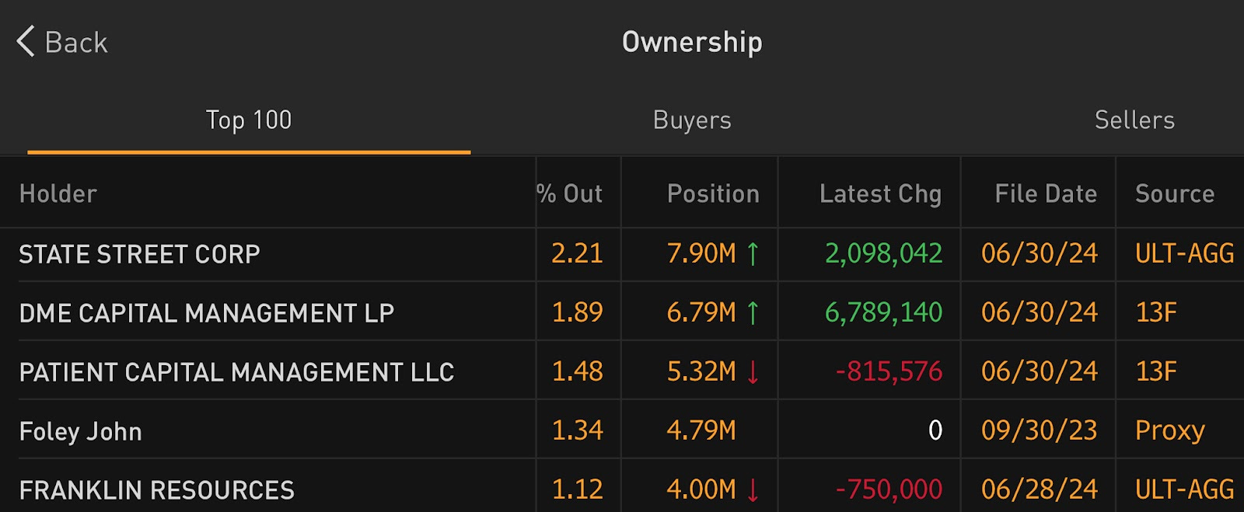The image size is (1244, 512).
Task: Select the DME CAPITAL MANAGEMENT LP row
Action: [x=622, y=313]
